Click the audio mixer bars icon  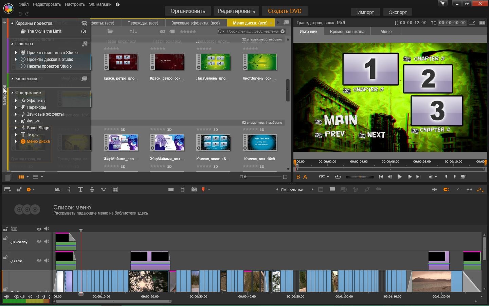coord(57,189)
